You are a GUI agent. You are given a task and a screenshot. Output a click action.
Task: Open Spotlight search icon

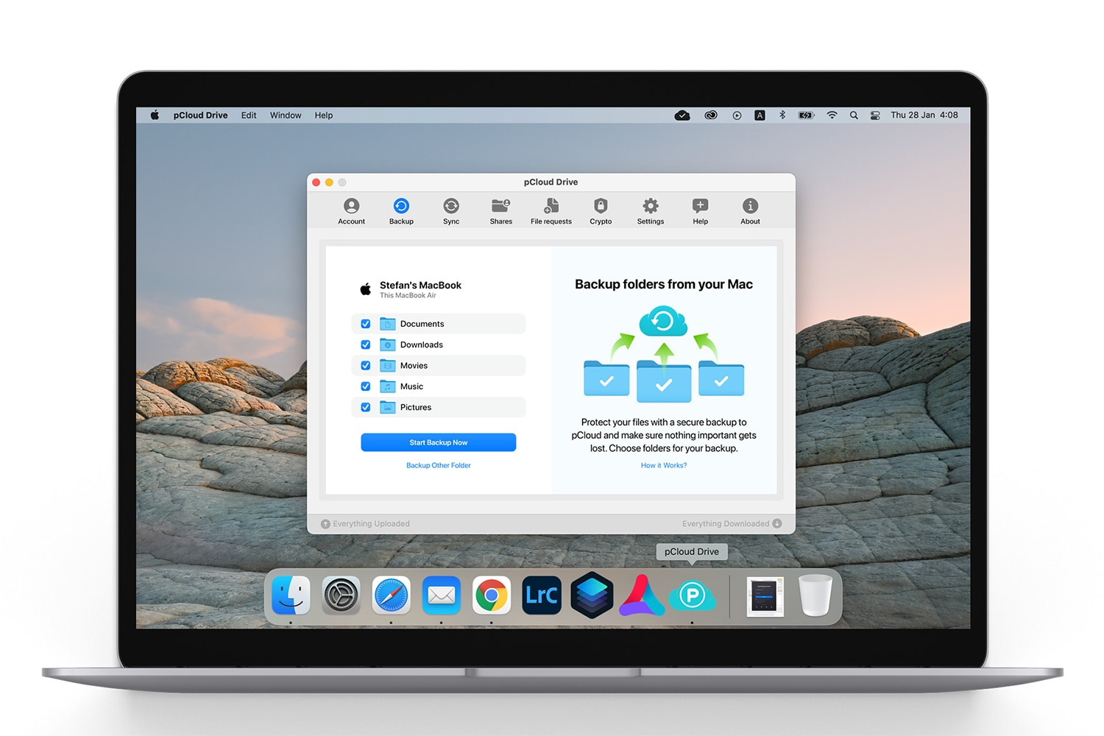[854, 116]
